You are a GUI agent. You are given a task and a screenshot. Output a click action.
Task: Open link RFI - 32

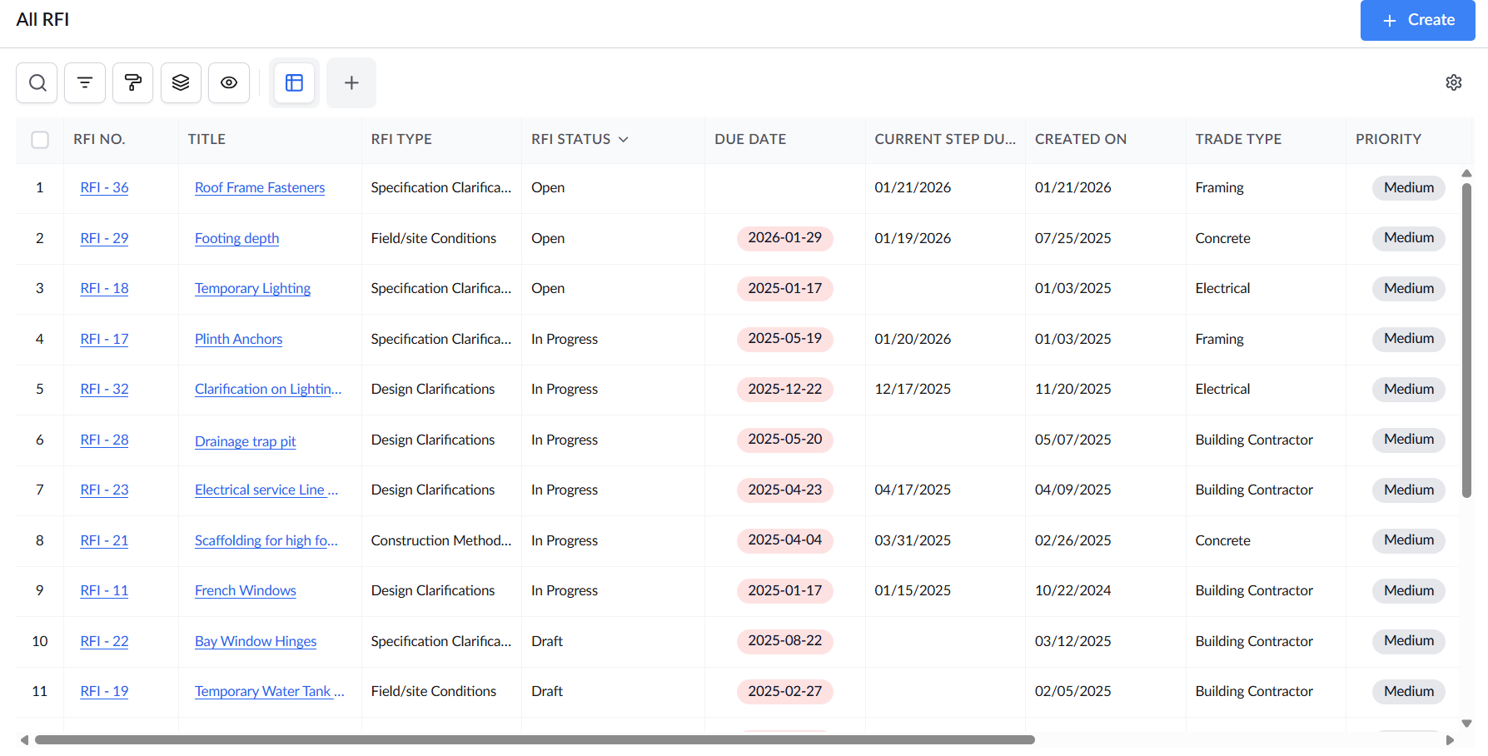[104, 389]
